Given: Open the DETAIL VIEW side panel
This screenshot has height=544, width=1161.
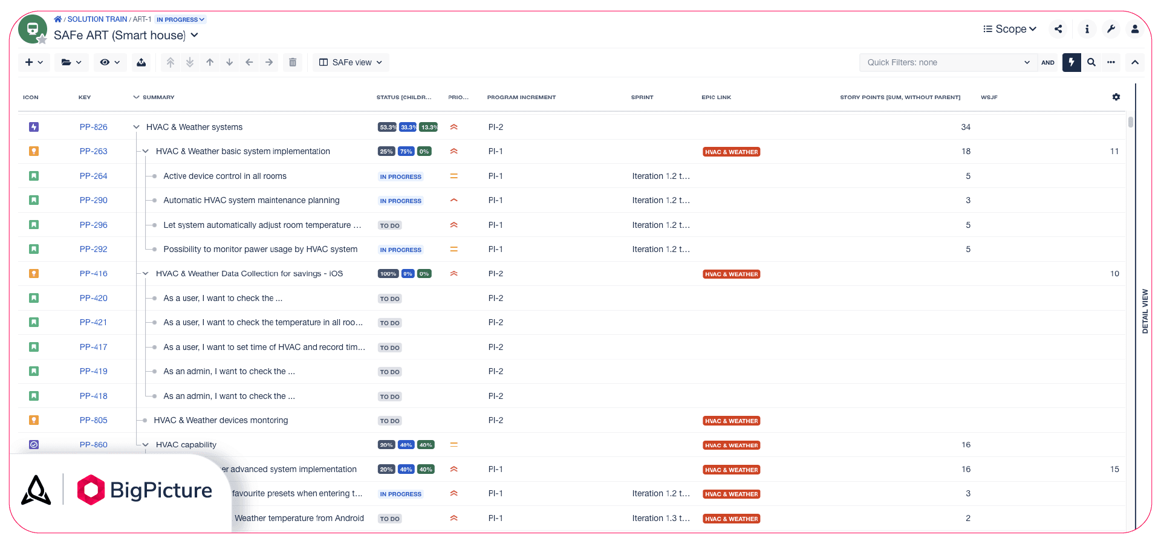Looking at the screenshot, I should (1145, 311).
